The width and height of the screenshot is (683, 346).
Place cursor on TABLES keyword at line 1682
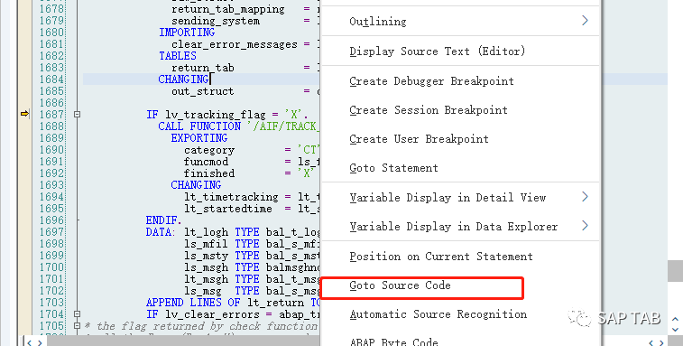click(x=178, y=56)
